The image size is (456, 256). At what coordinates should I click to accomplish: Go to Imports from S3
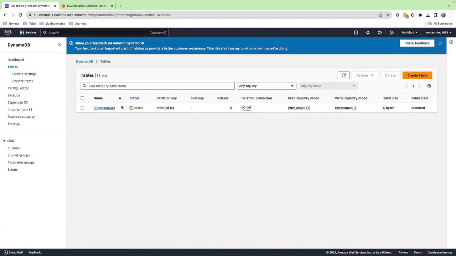click(20, 110)
